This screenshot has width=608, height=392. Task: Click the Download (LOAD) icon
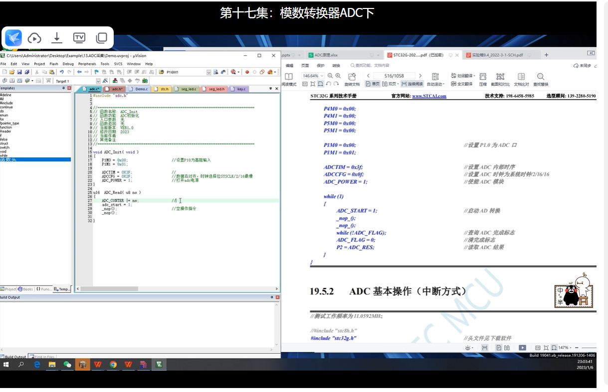point(48,81)
